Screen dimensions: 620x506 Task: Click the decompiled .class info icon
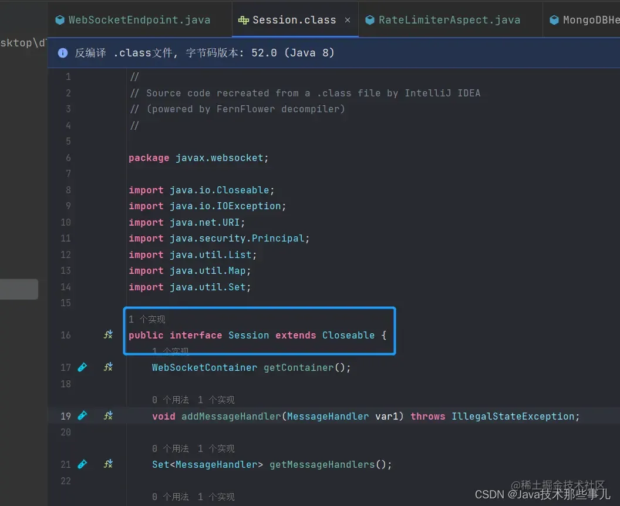tap(62, 53)
